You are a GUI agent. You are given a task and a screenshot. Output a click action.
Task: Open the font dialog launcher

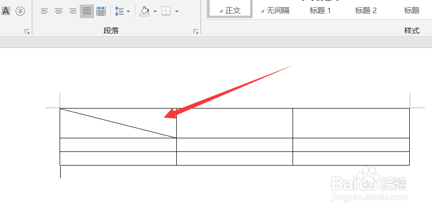click(x=27, y=32)
